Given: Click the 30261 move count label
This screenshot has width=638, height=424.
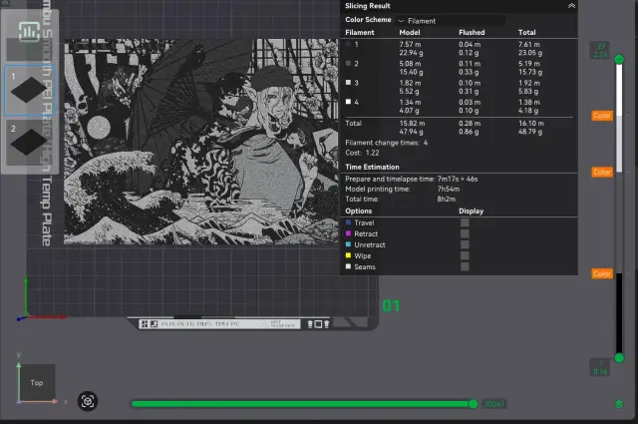Looking at the screenshot, I should 494,404.
